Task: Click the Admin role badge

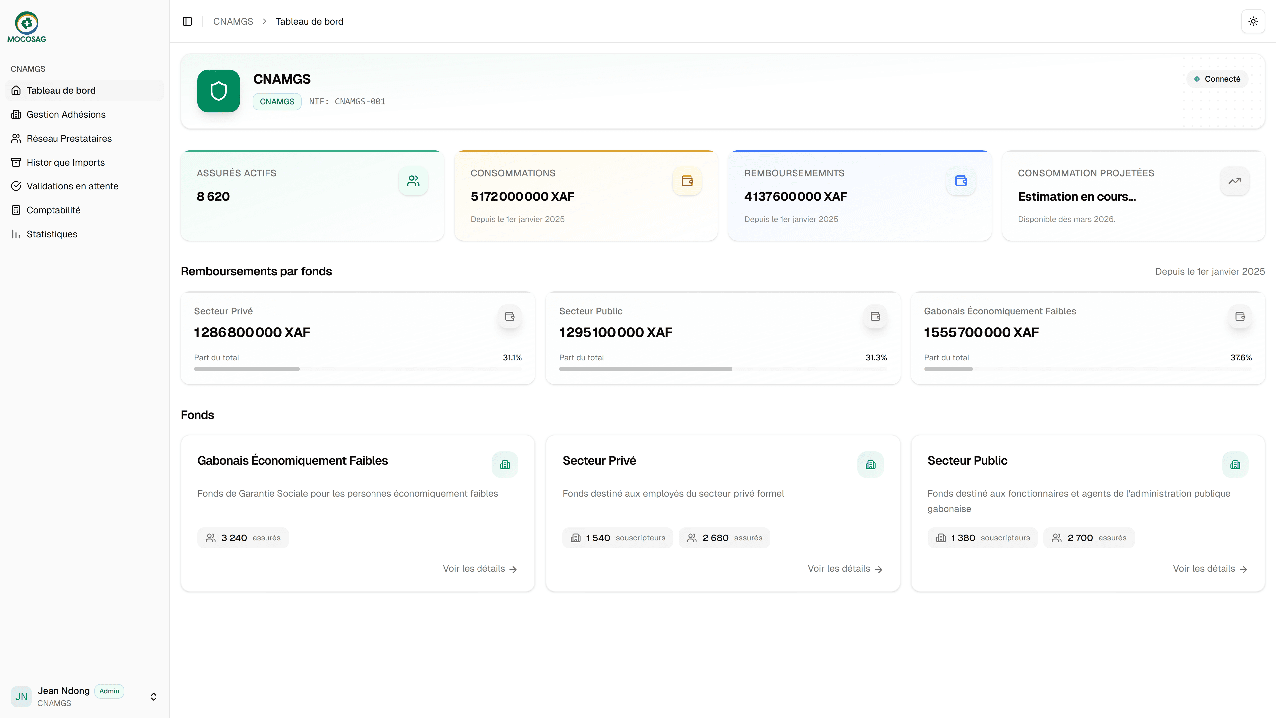Action: tap(109, 691)
